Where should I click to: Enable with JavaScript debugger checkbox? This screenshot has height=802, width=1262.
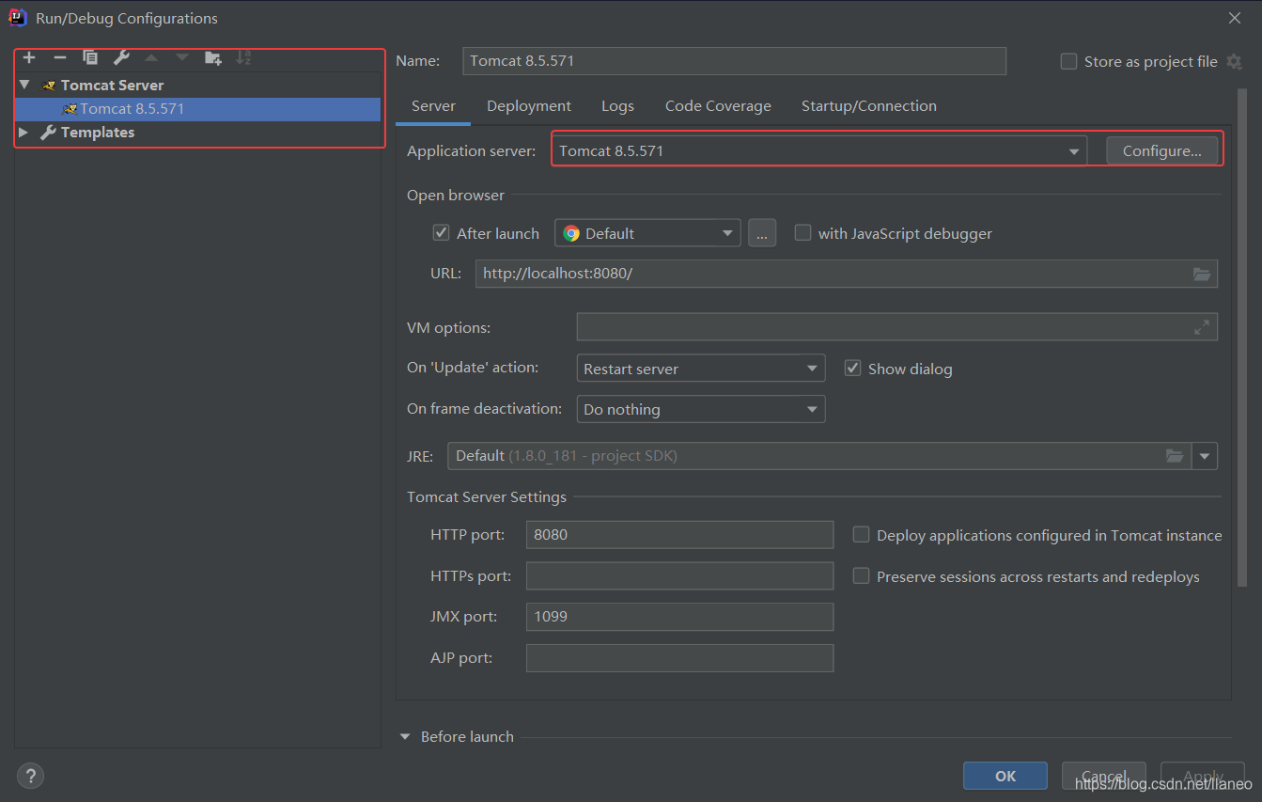(x=802, y=232)
